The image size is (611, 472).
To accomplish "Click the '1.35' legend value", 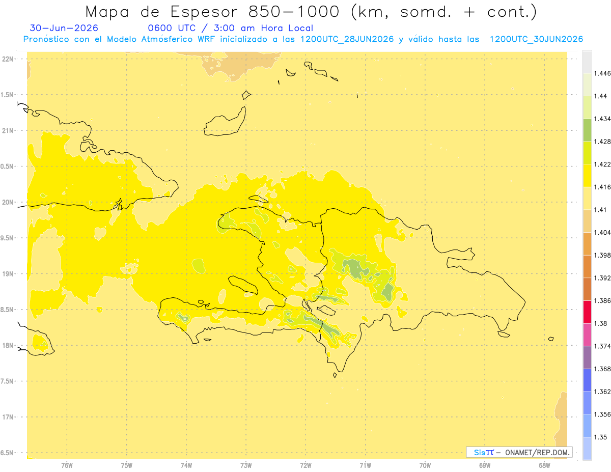I will [x=600, y=437].
